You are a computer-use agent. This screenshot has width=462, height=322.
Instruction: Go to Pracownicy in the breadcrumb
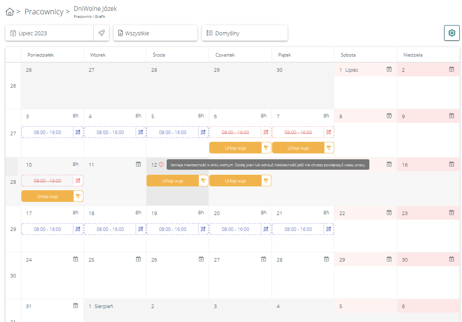tap(44, 12)
